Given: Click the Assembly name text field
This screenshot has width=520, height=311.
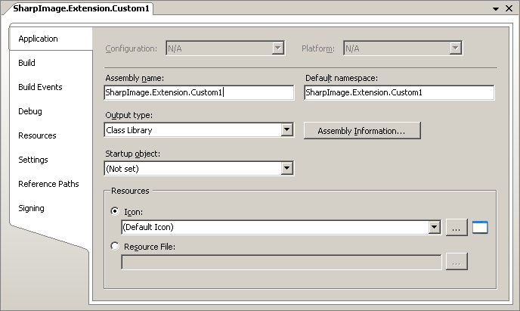Looking at the screenshot, I should point(199,92).
